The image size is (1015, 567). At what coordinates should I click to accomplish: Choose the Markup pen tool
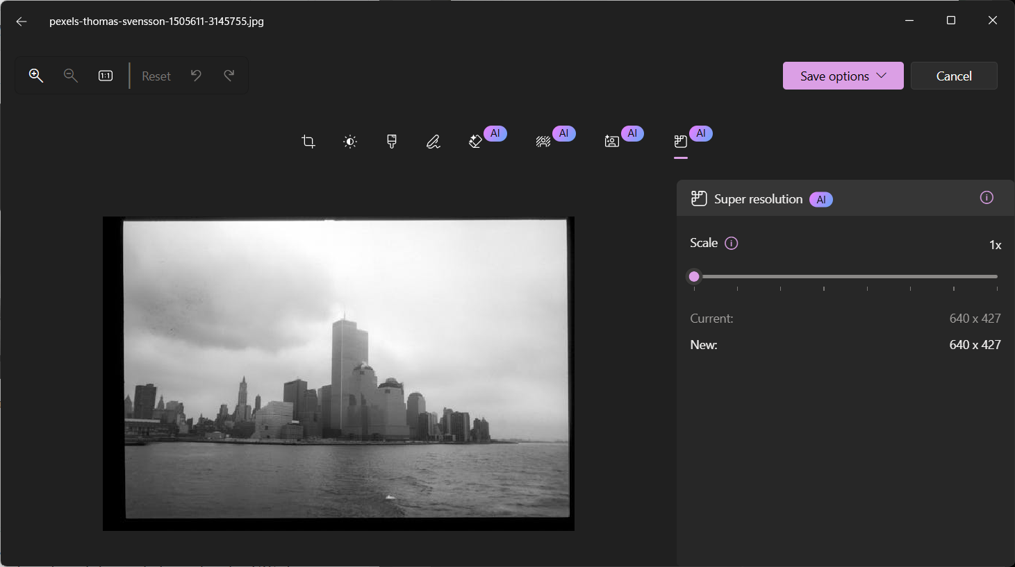pyautogui.click(x=434, y=142)
